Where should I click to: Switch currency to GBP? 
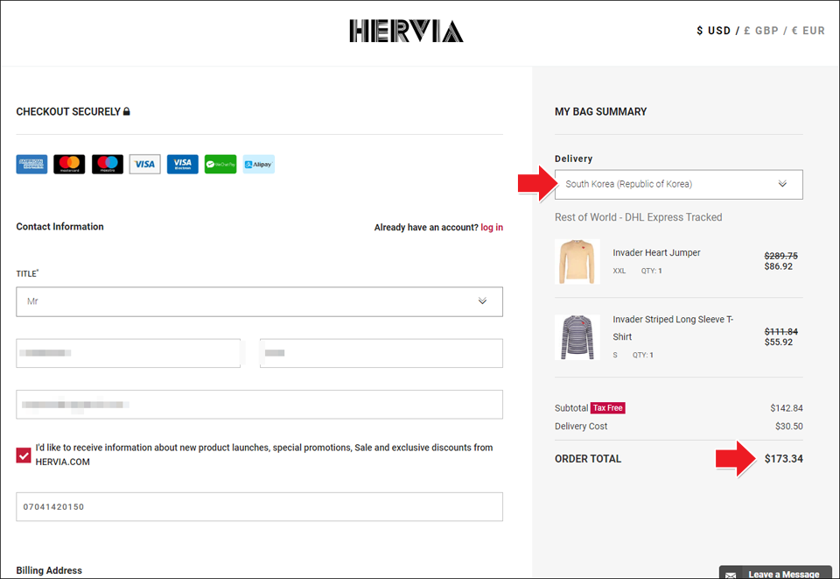coord(761,31)
